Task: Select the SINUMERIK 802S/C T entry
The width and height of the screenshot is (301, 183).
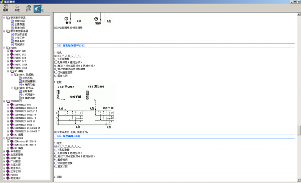Action: [26, 111]
